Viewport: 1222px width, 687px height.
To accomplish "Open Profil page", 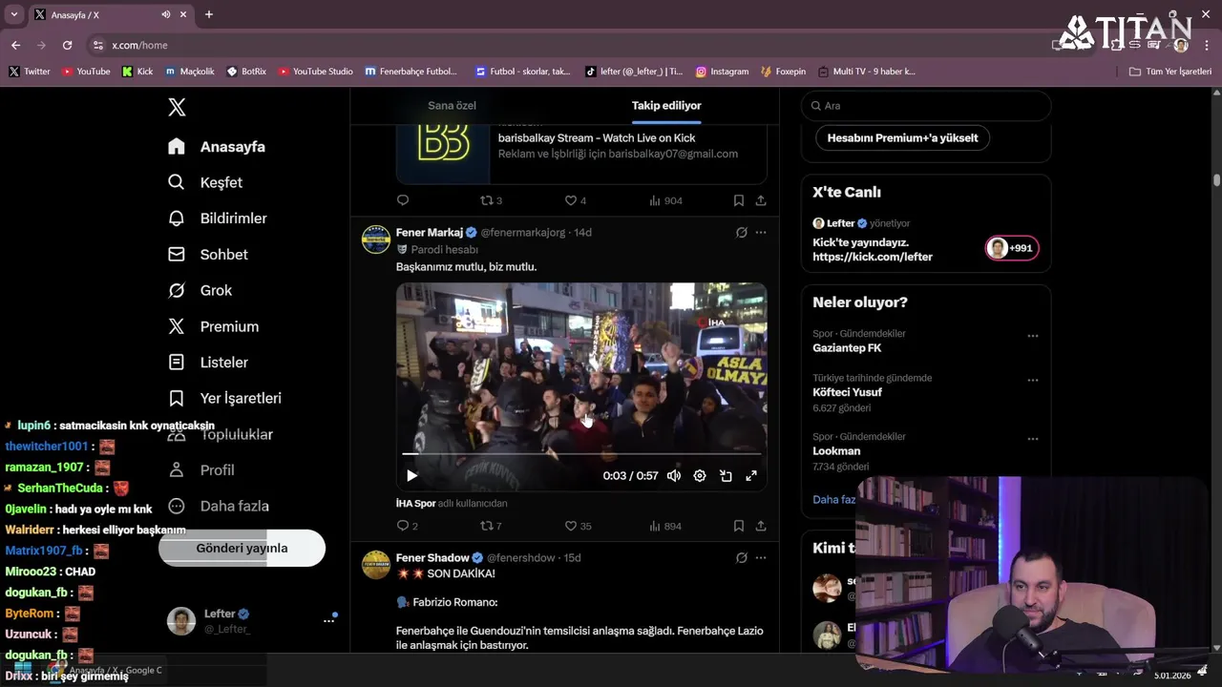I will click(201, 469).
